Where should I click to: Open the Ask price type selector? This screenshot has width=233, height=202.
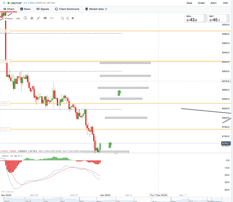18,18
